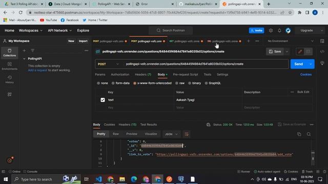This screenshot has height=184, width=328.
Task: Click the Postman sync avatar icon
Action: coord(288,31)
